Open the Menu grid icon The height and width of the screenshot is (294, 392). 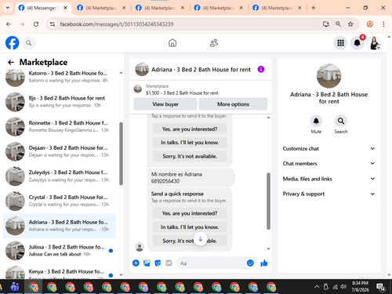tap(340, 43)
